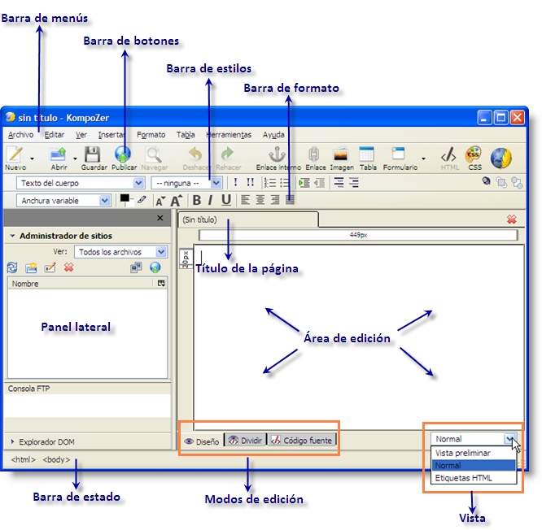Click the HTML code icon

point(448,154)
